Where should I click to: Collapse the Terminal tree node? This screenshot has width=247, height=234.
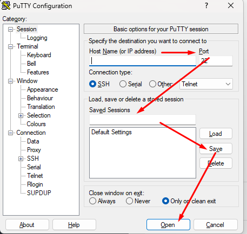(x=11, y=47)
